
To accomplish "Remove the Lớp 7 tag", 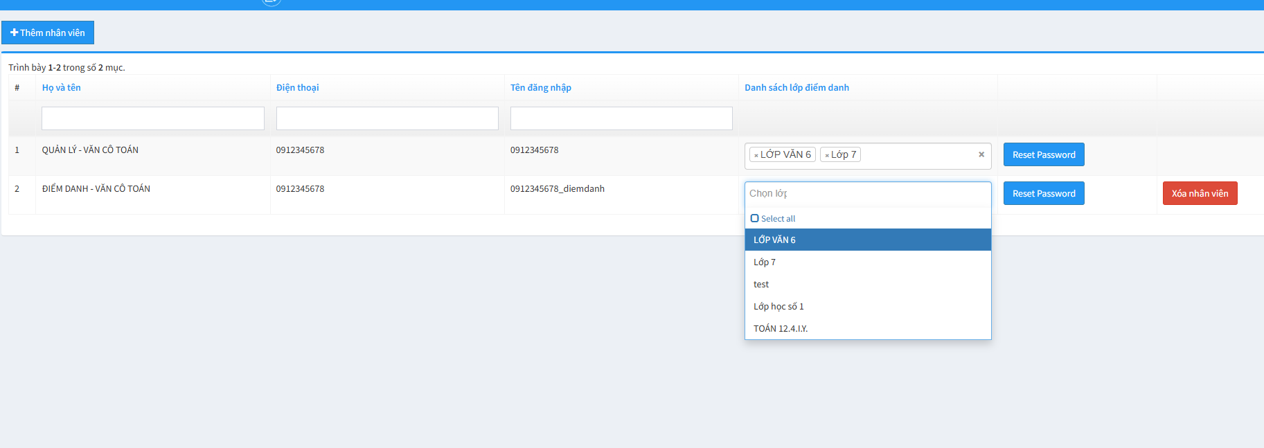I will click(x=827, y=155).
